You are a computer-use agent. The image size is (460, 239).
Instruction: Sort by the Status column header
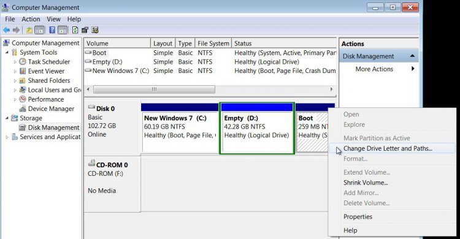coord(284,44)
